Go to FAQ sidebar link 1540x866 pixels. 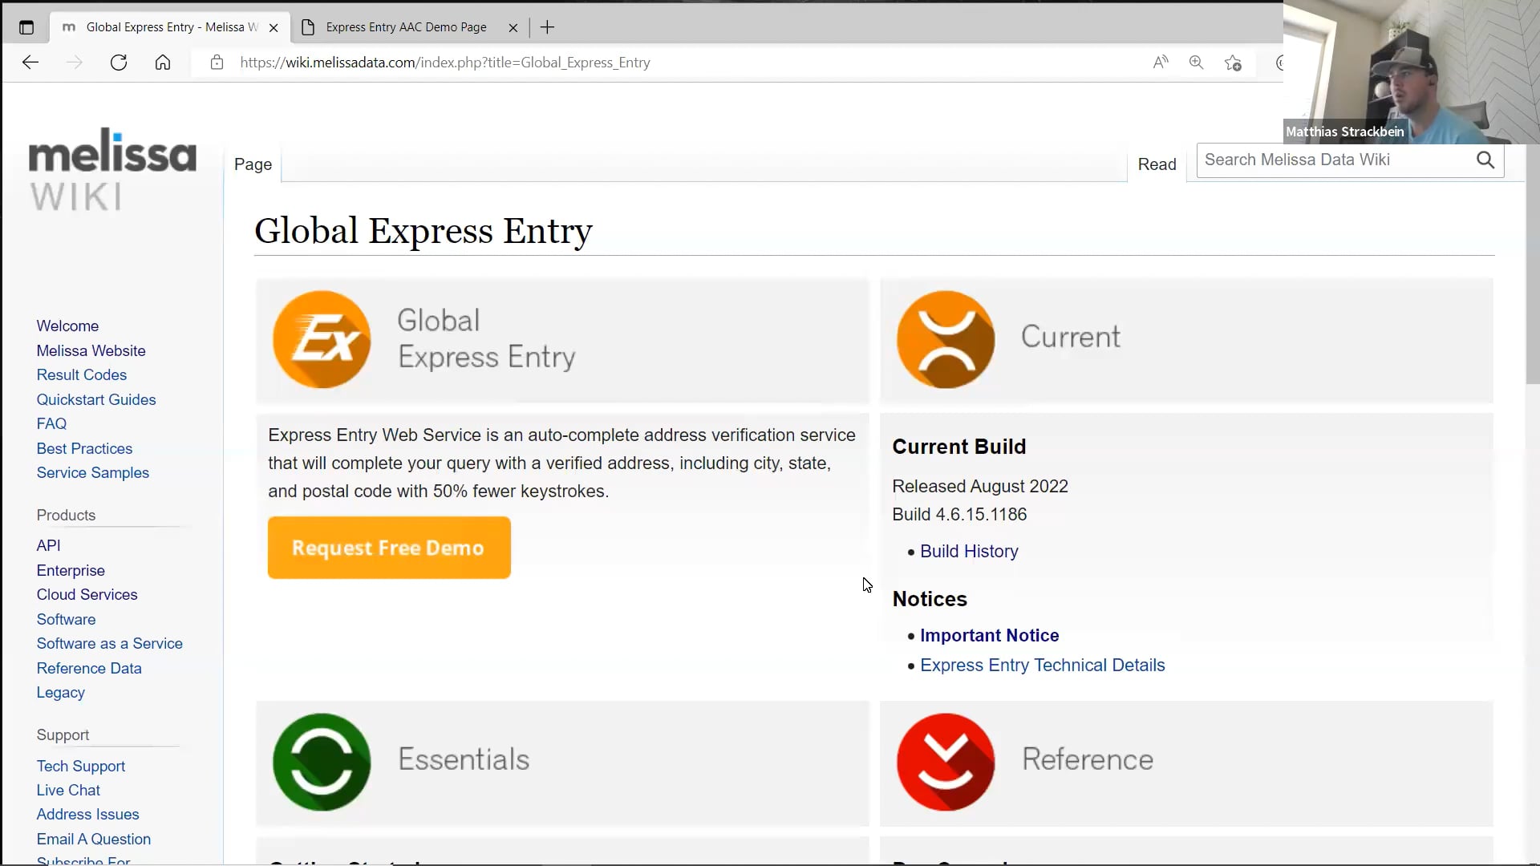tap(51, 424)
